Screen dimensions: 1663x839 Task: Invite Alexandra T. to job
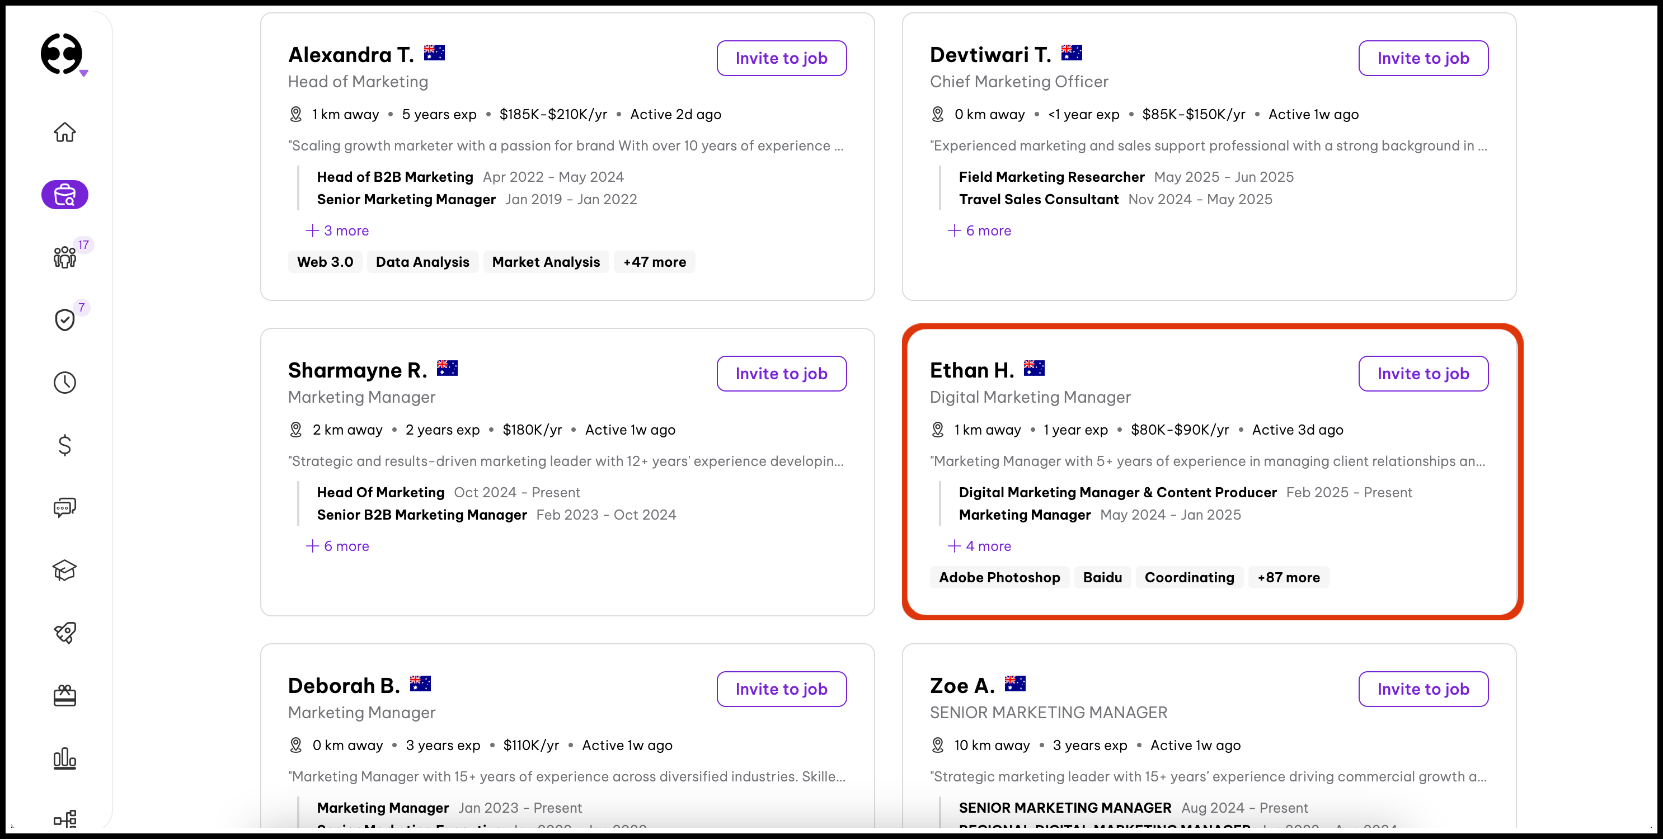[x=781, y=58]
